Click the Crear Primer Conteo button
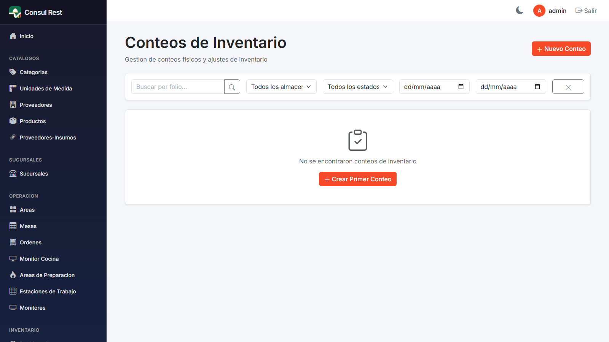The image size is (609, 342). click(x=358, y=179)
